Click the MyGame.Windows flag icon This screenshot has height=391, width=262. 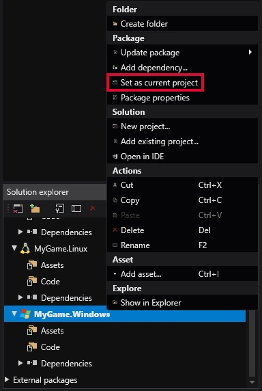click(x=25, y=314)
